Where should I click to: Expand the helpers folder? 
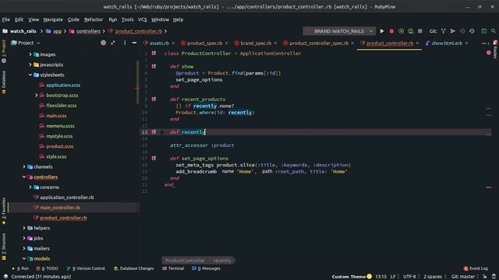click(x=24, y=228)
